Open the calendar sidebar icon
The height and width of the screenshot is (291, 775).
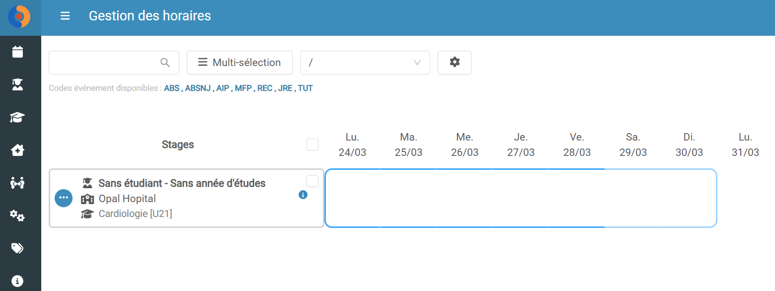18,52
